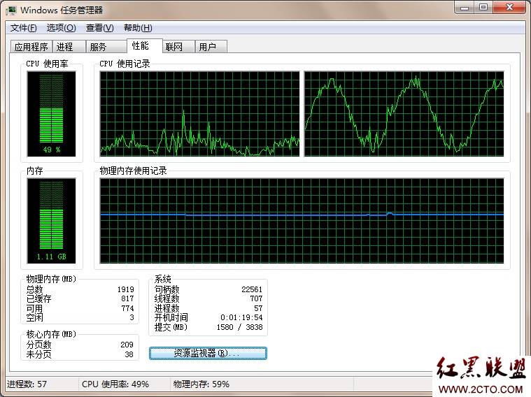Click status bar text CPU 使用率: 49%
Screen dimensions: 531x397
click(115, 384)
